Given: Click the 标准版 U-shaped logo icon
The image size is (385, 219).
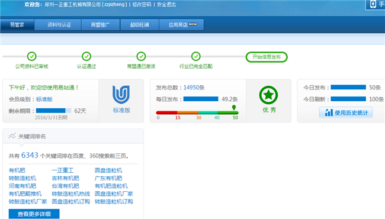Looking at the screenshot, I should tap(121, 95).
